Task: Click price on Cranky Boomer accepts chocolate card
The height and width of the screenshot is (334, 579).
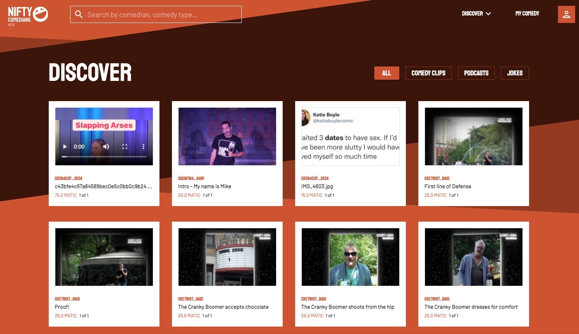Action: (x=189, y=316)
